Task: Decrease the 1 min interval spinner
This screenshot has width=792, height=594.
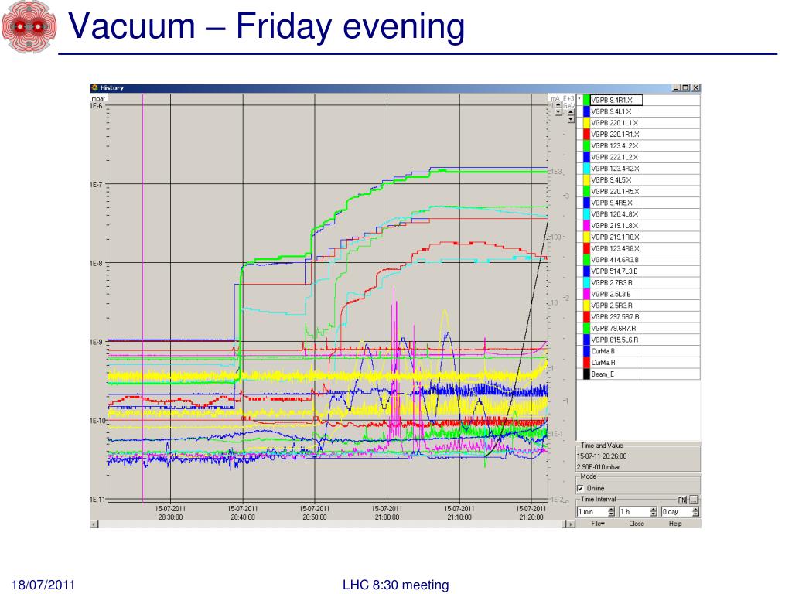Action: [611, 514]
